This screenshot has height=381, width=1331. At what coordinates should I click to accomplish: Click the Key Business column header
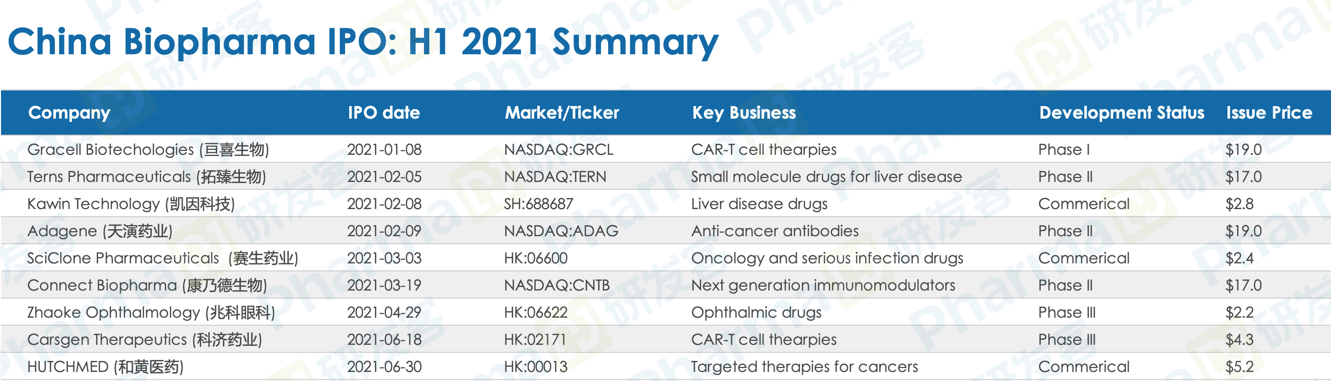click(744, 113)
